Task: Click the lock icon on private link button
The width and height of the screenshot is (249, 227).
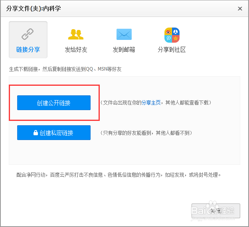Action: 36,133
